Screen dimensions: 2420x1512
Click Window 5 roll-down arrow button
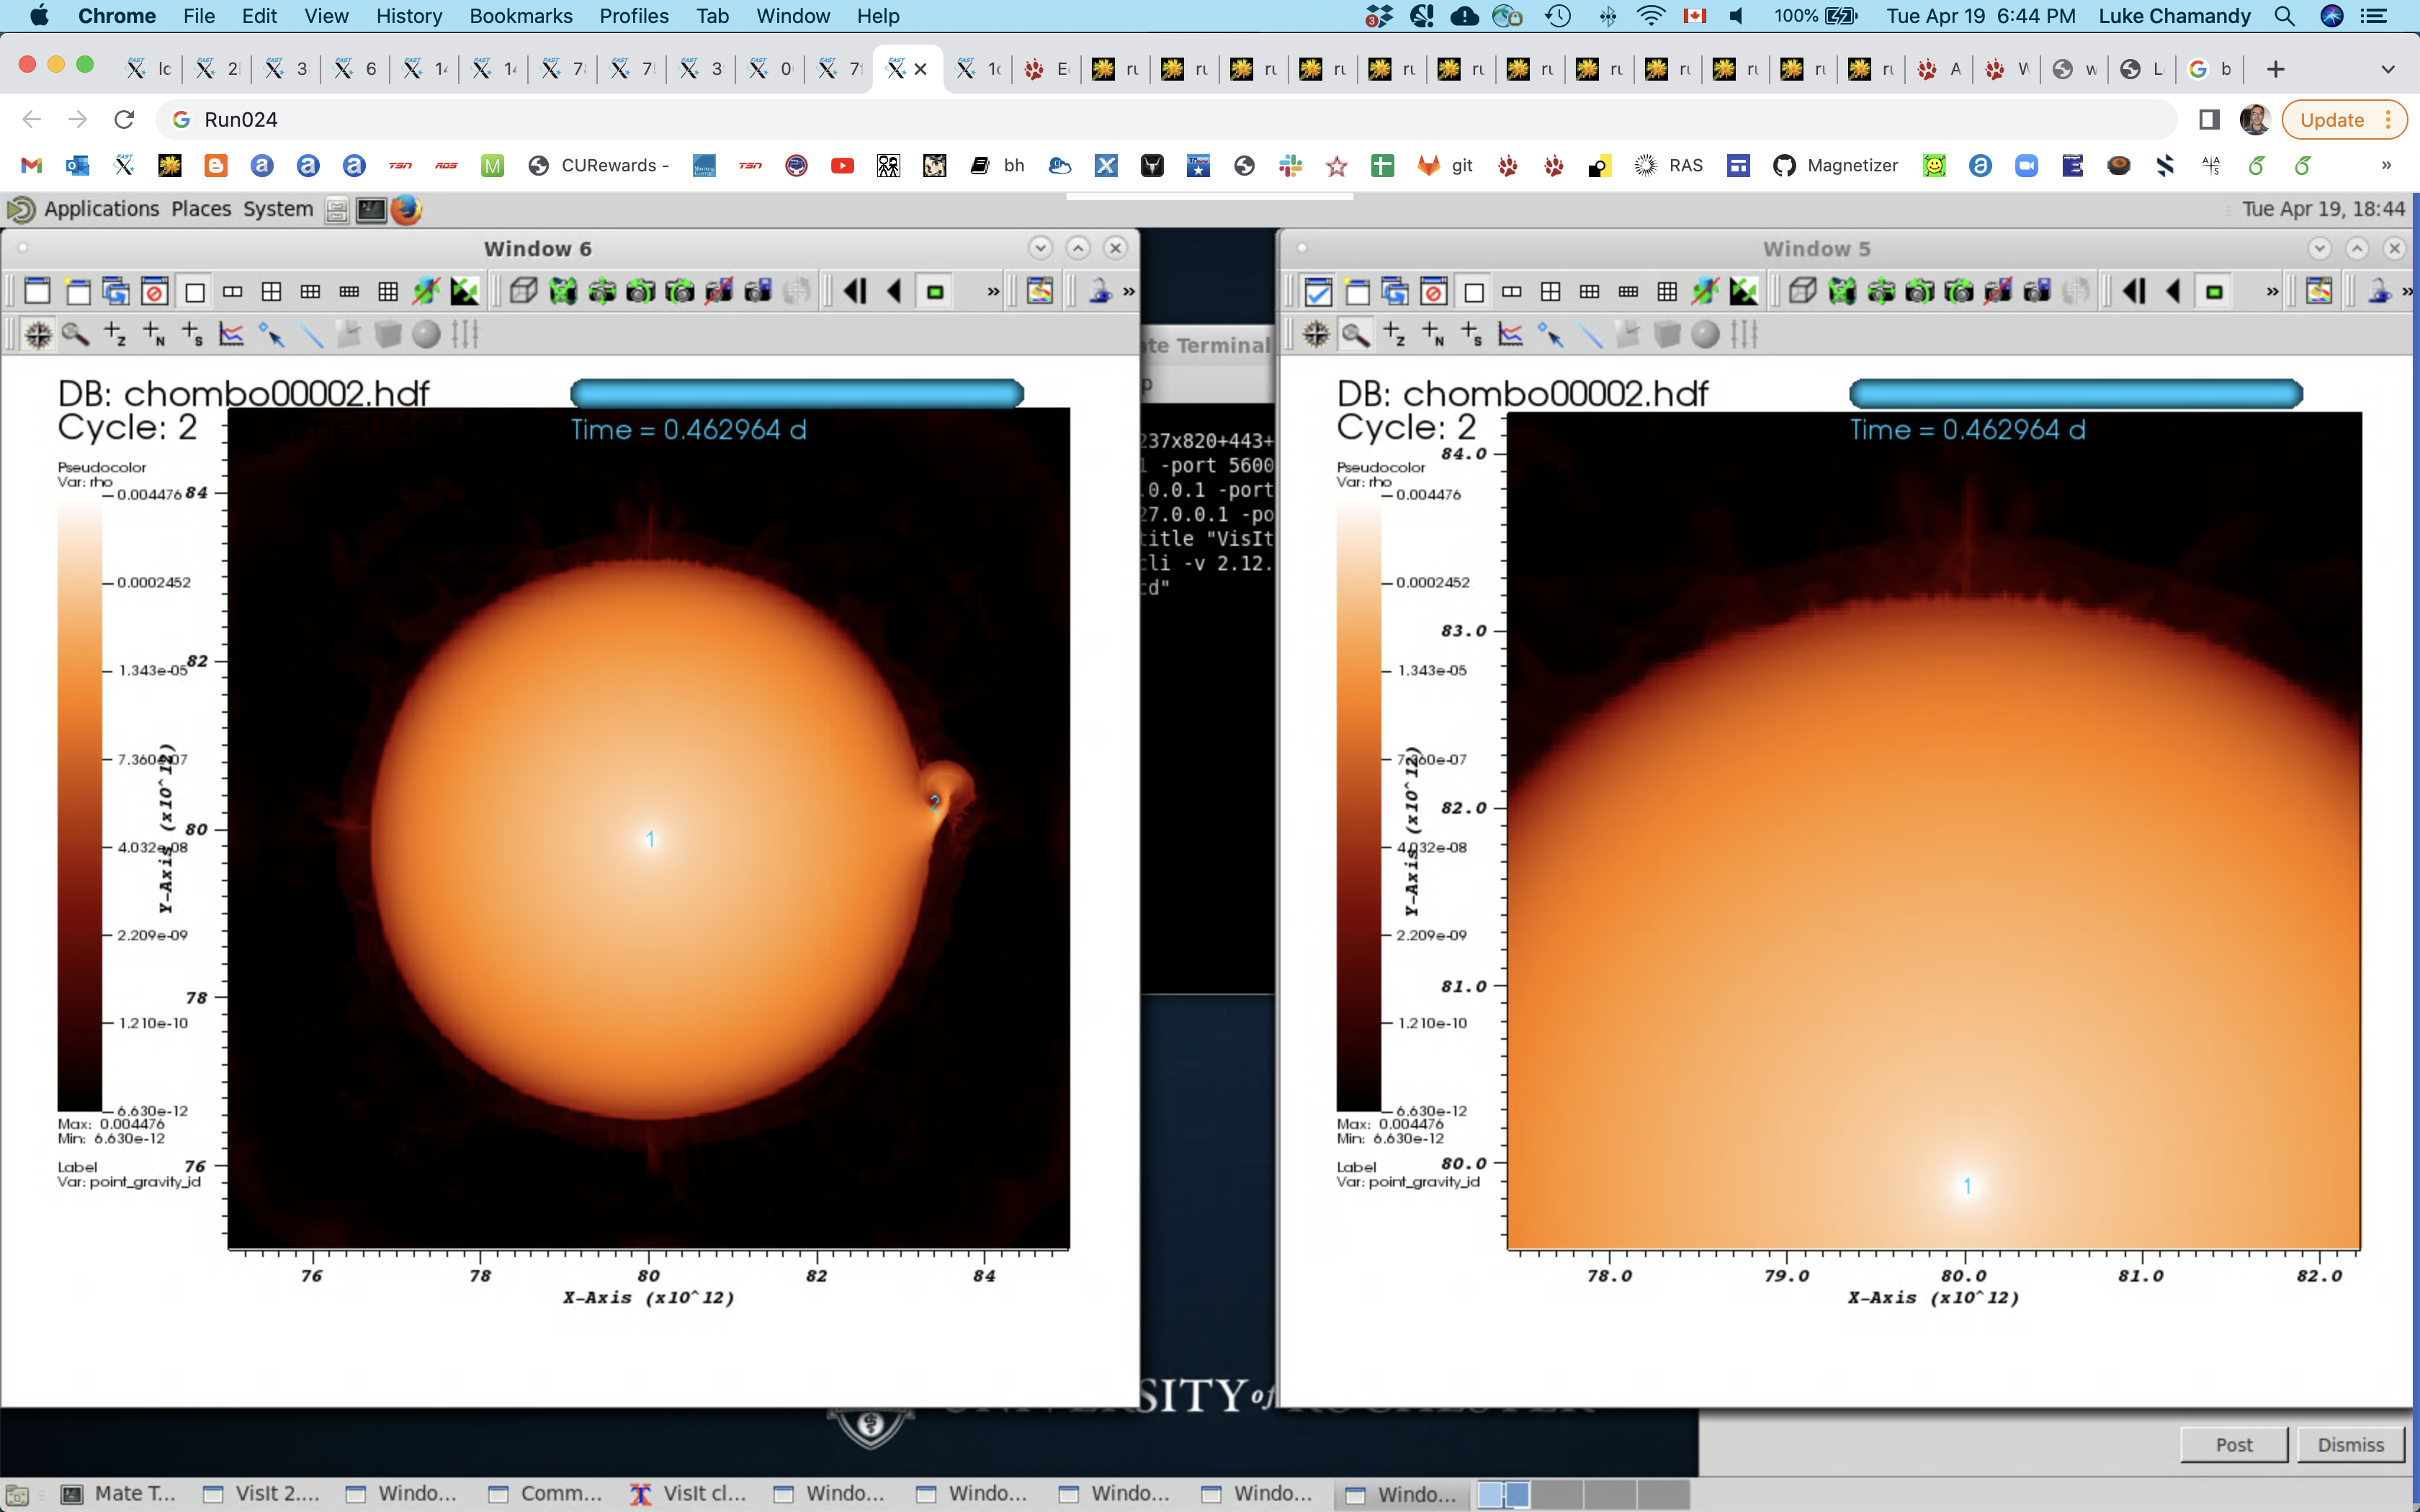coord(2319,248)
